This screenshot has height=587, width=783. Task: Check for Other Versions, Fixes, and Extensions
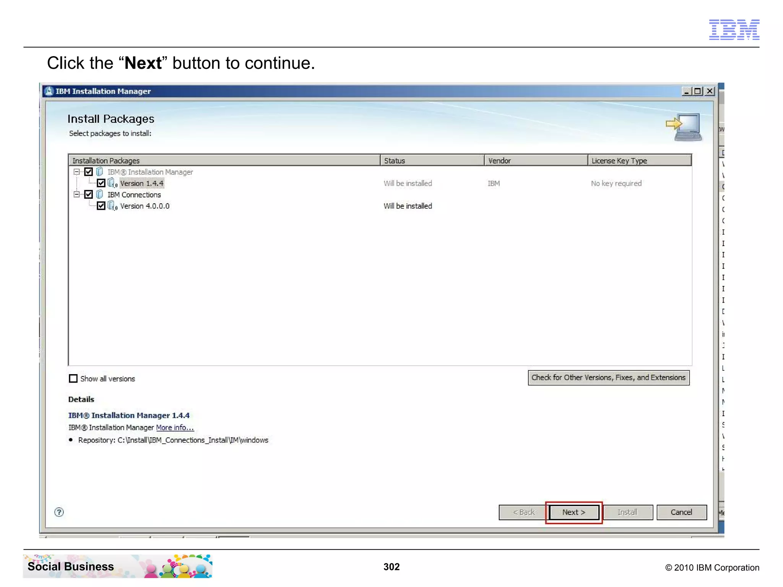[x=608, y=378]
